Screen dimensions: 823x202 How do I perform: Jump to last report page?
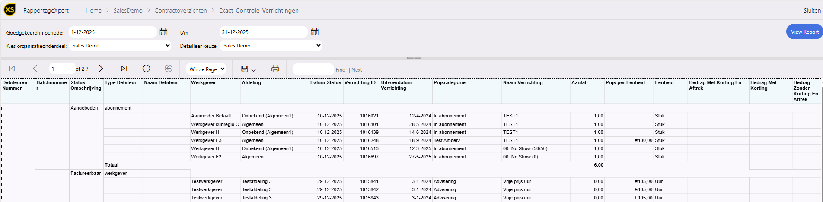click(x=124, y=69)
